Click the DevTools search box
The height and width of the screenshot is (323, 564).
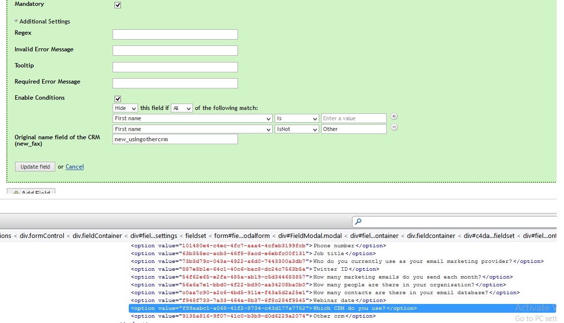click(x=455, y=221)
